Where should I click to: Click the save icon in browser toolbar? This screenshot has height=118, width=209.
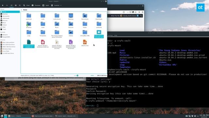click(133, 12)
